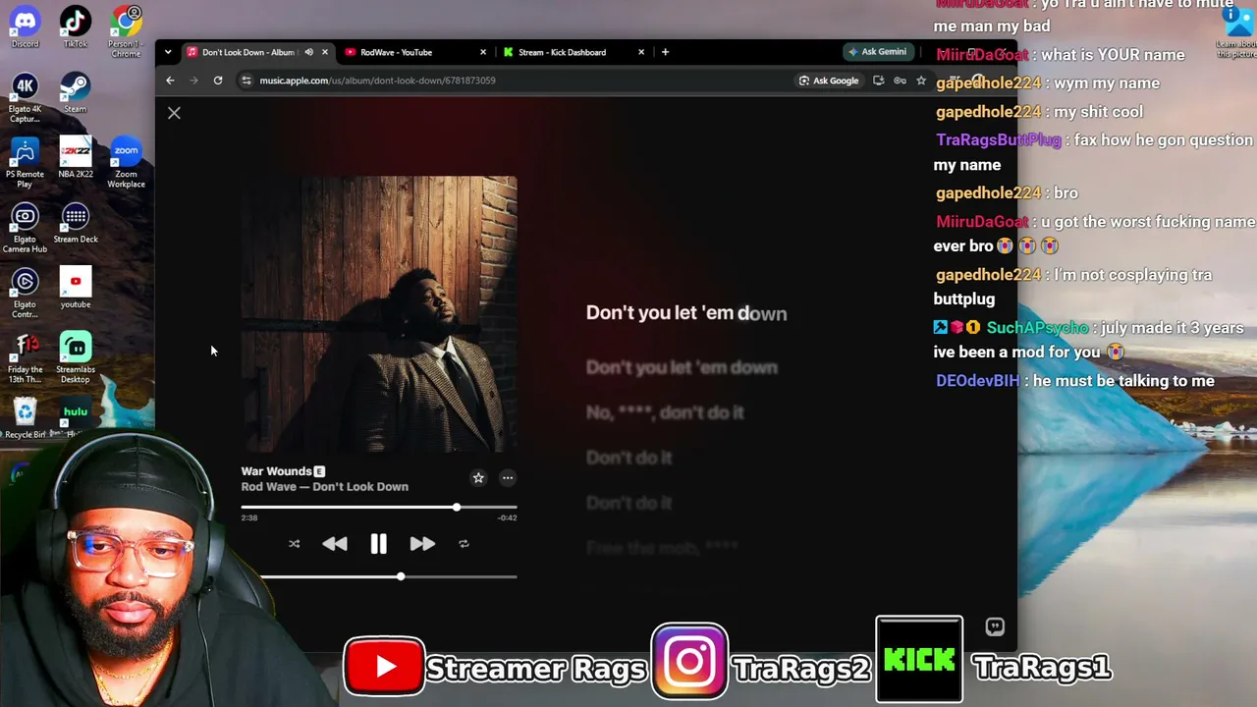Toggle shuffle in Apple Music player

click(294, 544)
